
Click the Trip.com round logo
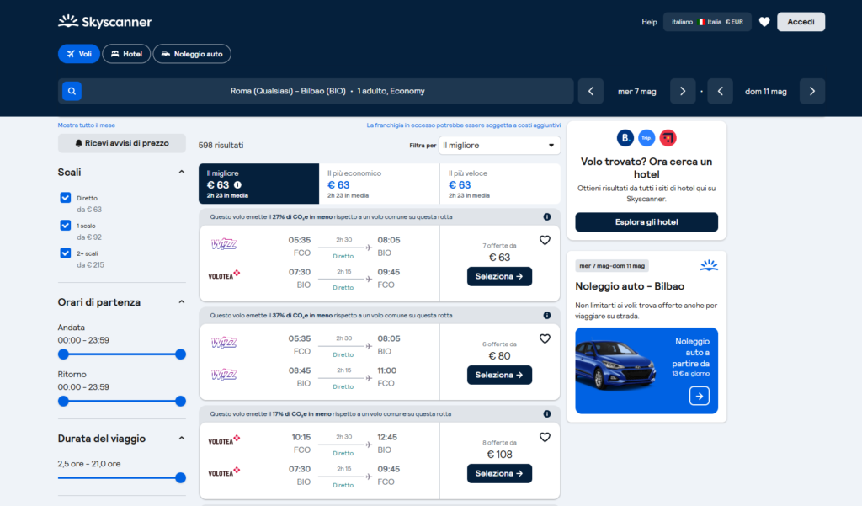coord(646,138)
